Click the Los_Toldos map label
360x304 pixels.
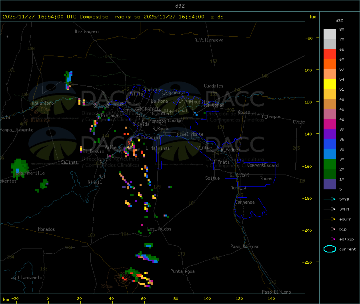[159, 229]
